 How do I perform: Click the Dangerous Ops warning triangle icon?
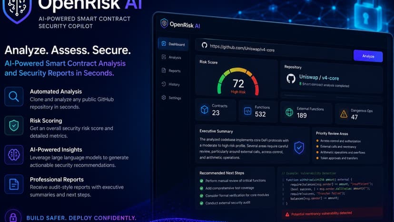(x=344, y=114)
